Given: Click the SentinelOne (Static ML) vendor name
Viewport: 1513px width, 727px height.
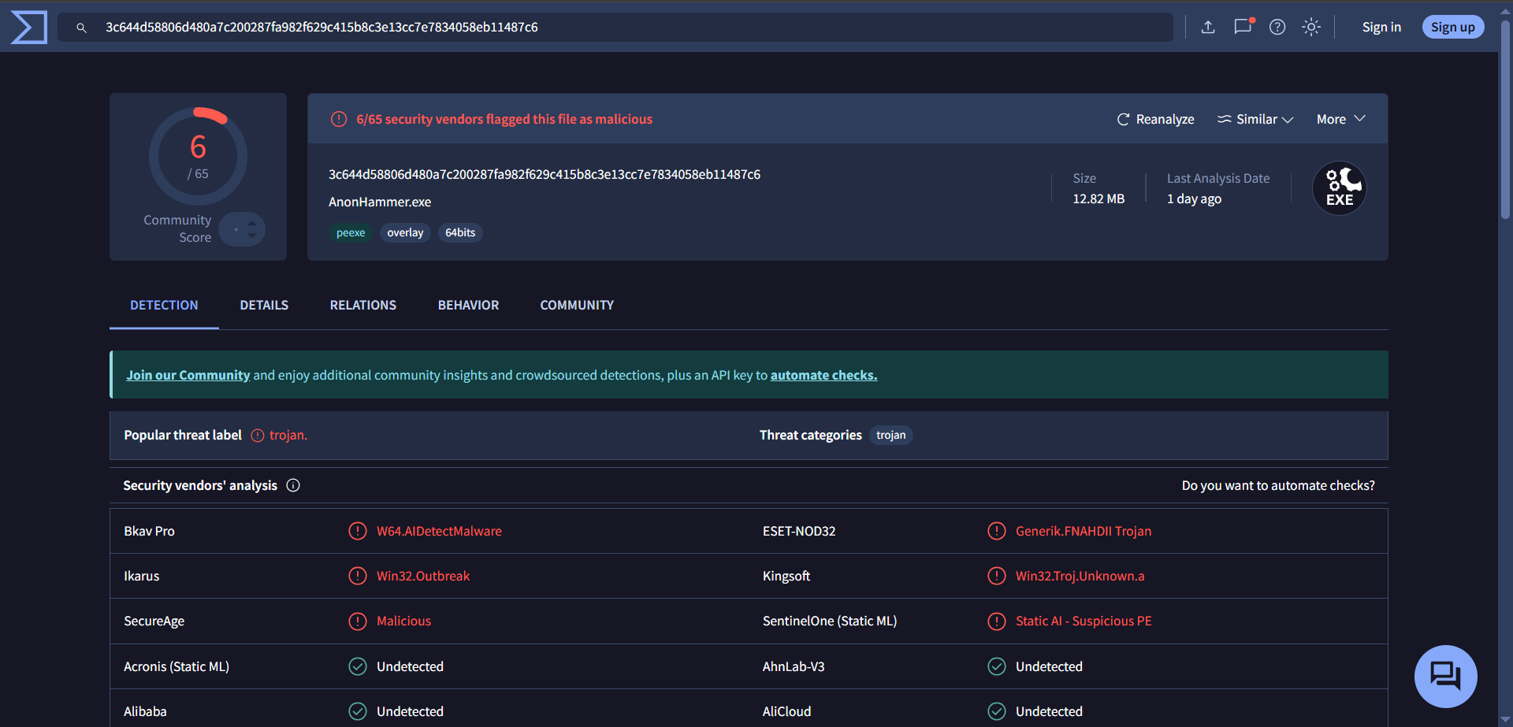Looking at the screenshot, I should (830, 621).
